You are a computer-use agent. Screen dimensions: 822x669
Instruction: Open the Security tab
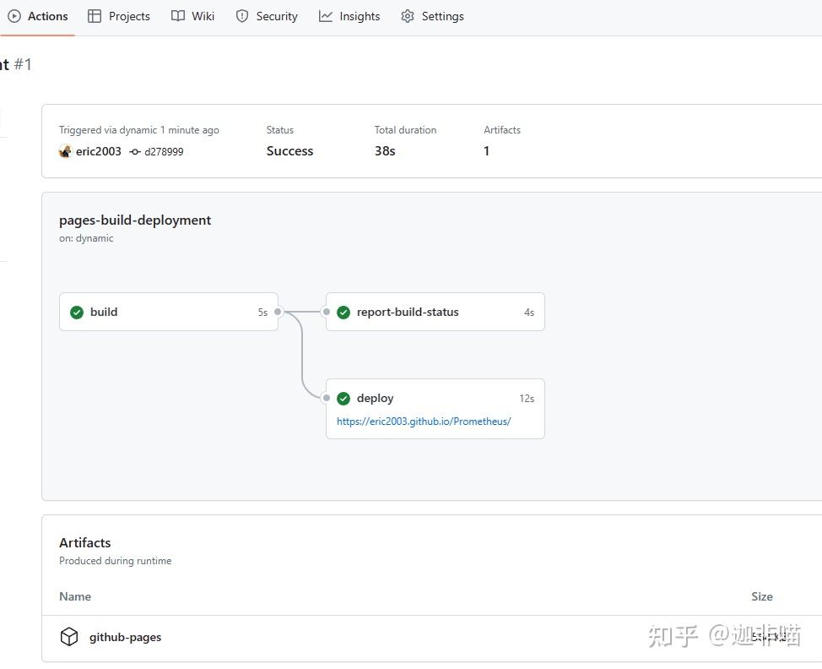tap(277, 16)
